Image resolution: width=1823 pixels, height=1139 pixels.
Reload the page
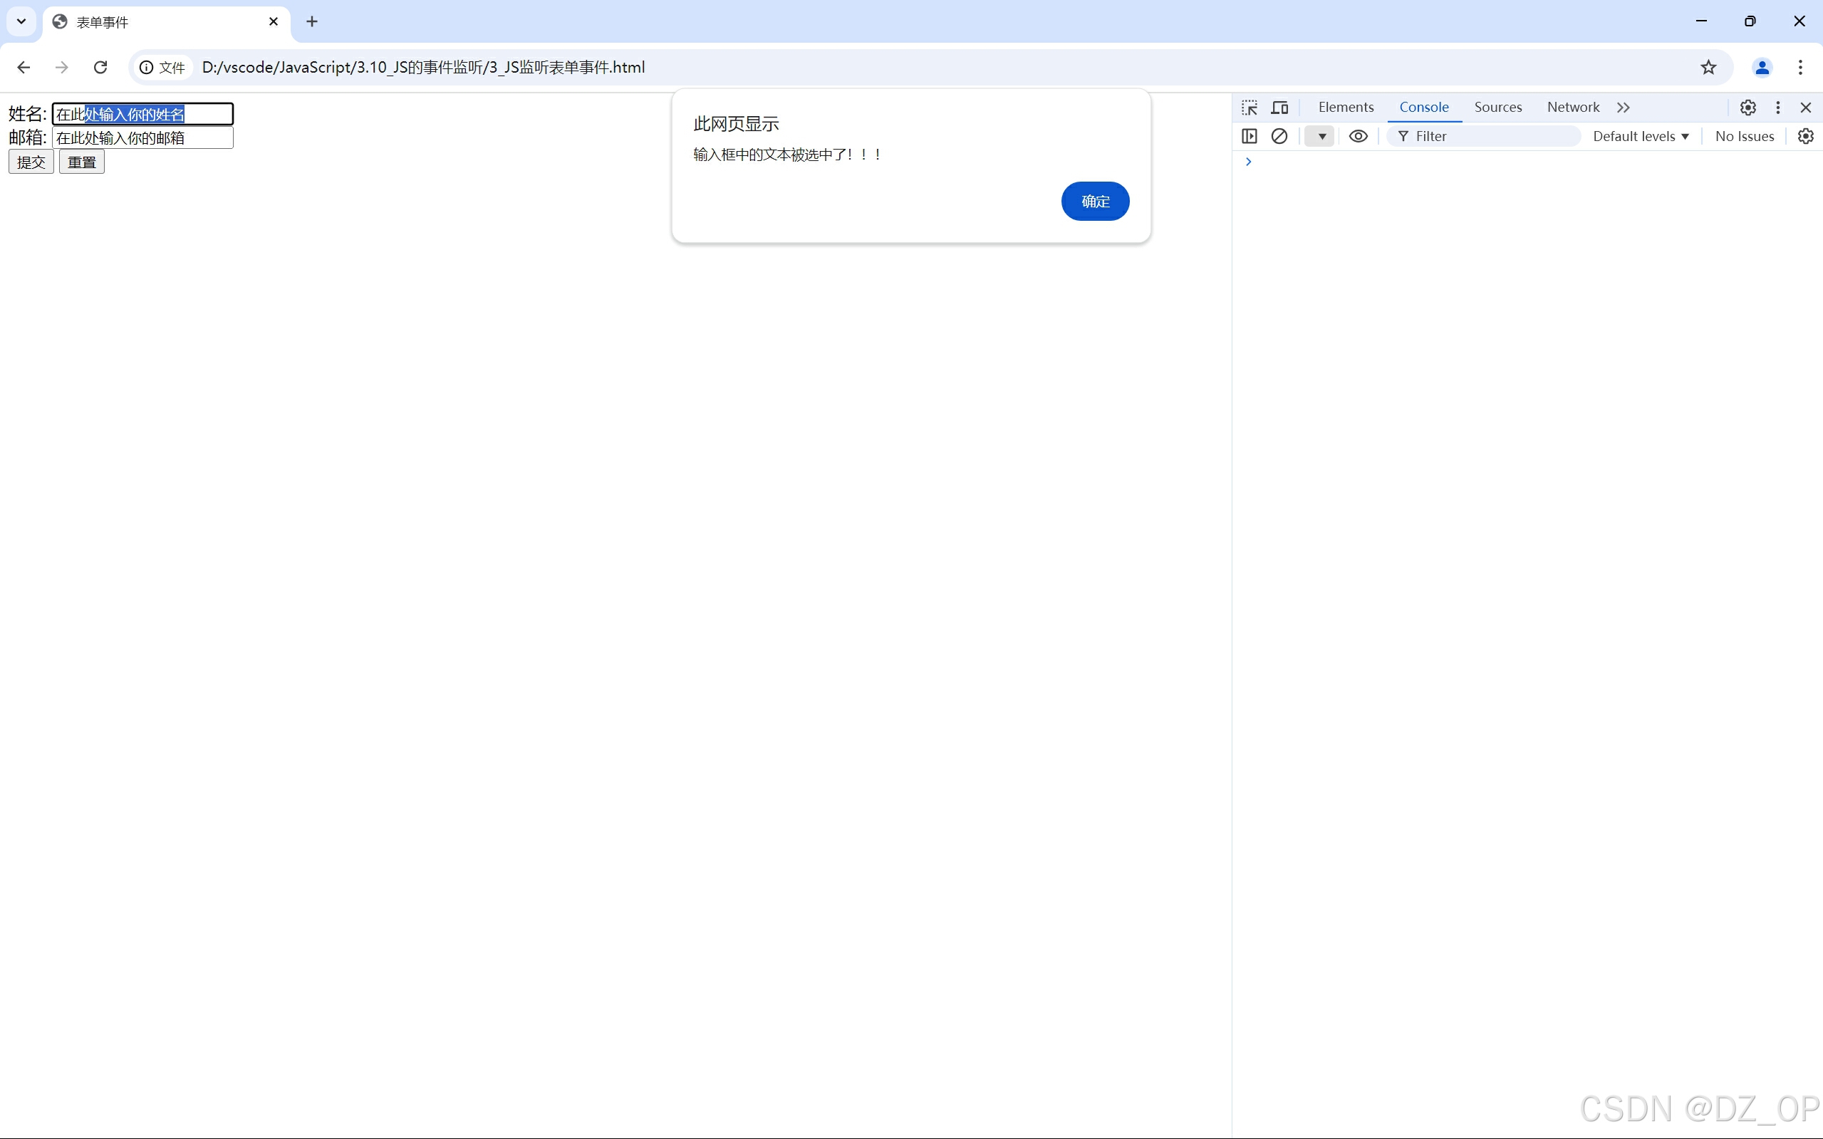click(100, 68)
